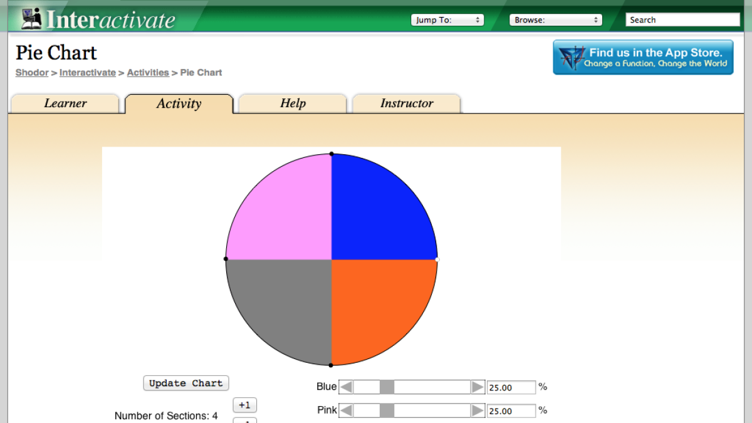Open the Activities breadcrumb link
The image size is (752, 423).
click(148, 73)
